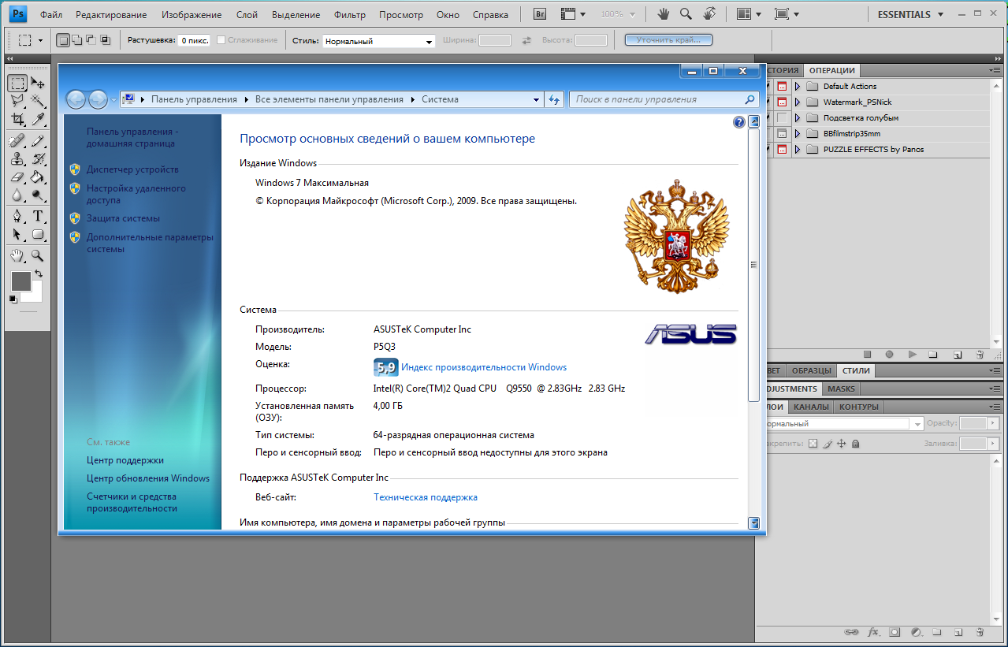Open the Диспетчер устройств link
1008x647 pixels.
[132, 169]
